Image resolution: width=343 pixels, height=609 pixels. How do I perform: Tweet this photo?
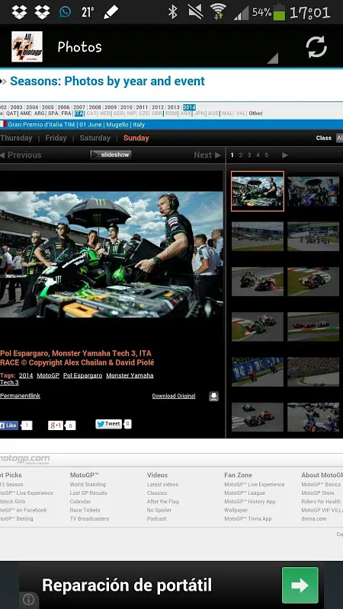coord(108,424)
